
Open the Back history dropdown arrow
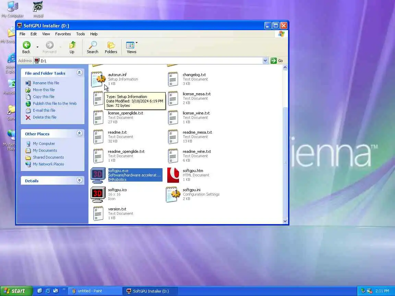click(x=37, y=47)
